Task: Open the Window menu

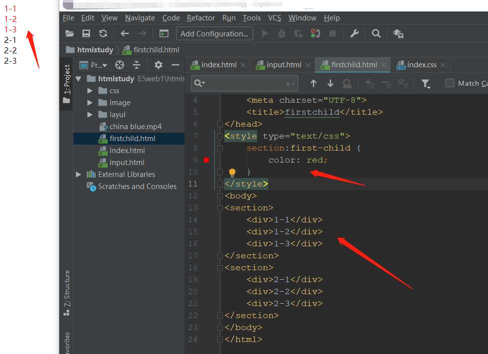Action: [303, 18]
